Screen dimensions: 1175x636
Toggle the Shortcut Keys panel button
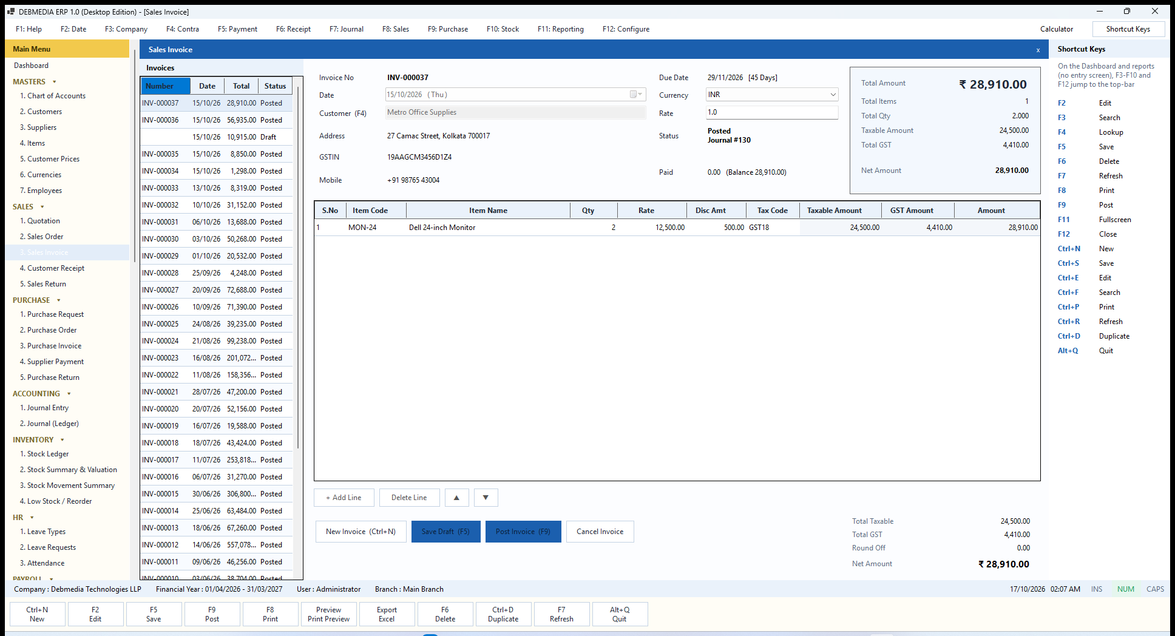1128,29
